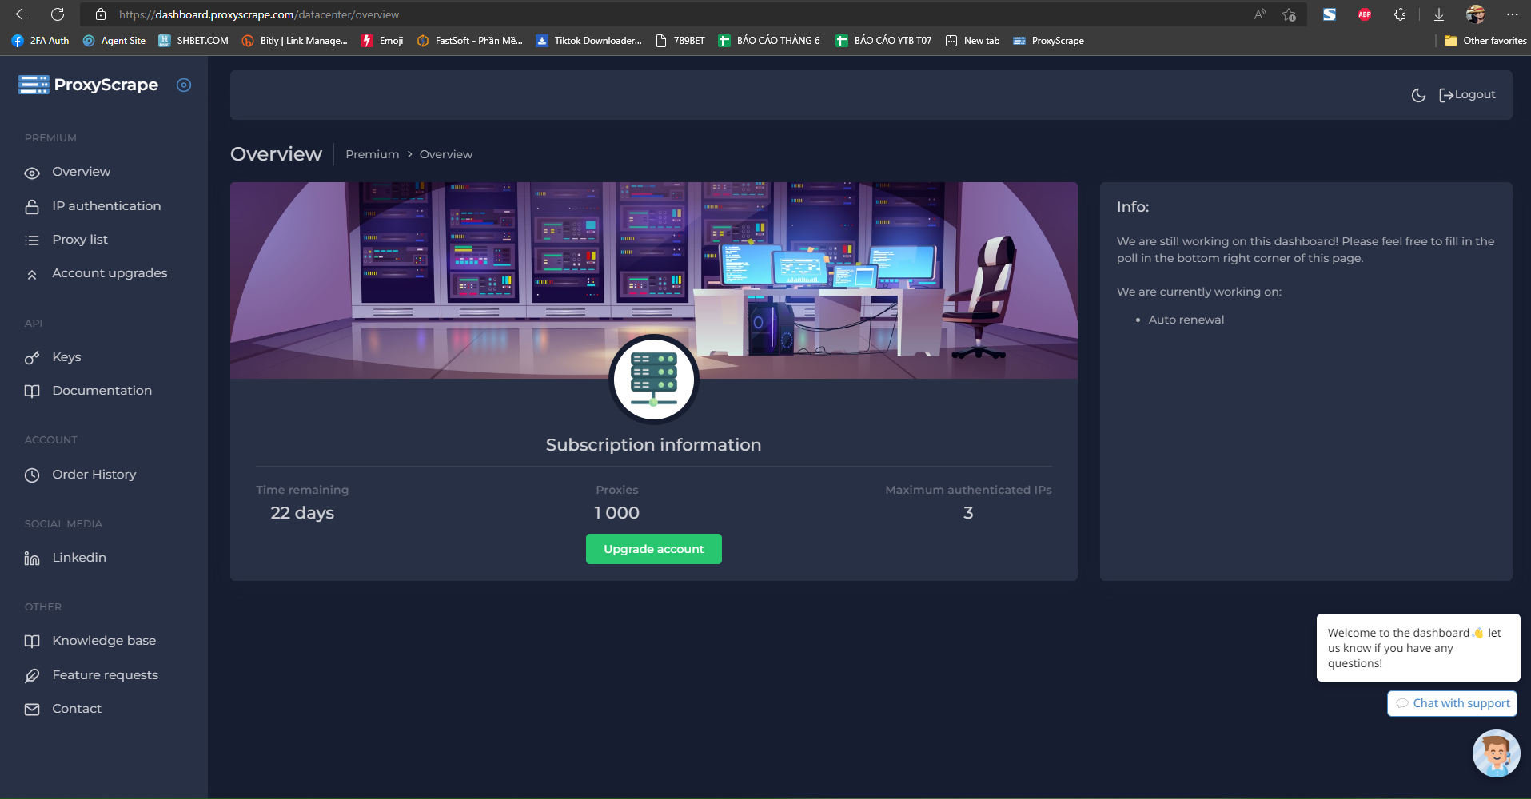Click the Subscription information heading

click(x=654, y=445)
